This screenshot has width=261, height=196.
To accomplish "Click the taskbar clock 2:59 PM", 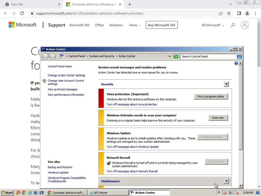I will click(x=248, y=193).
